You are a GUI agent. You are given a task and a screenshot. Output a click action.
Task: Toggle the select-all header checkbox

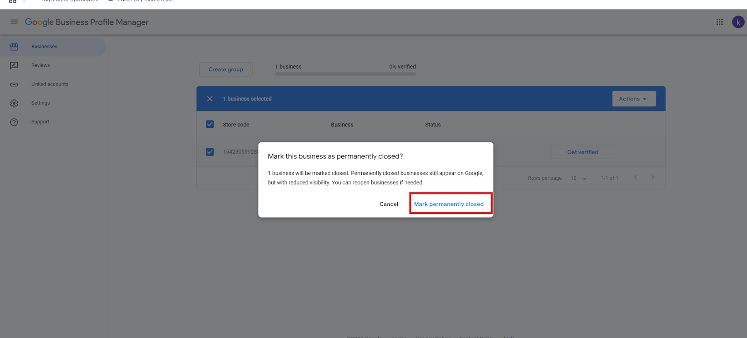coord(210,124)
